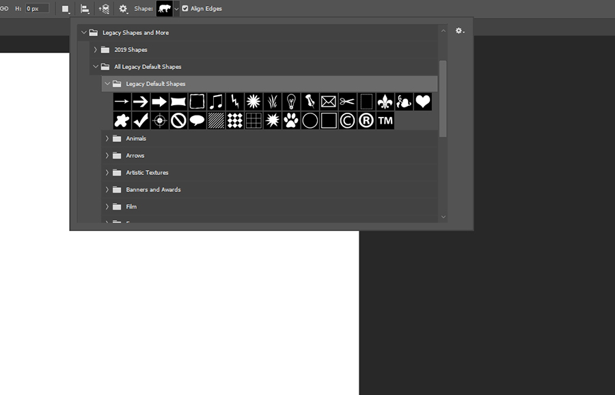Collapse the Legacy Shapes and More group
The height and width of the screenshot is (395, 615).
pos(83,33)
